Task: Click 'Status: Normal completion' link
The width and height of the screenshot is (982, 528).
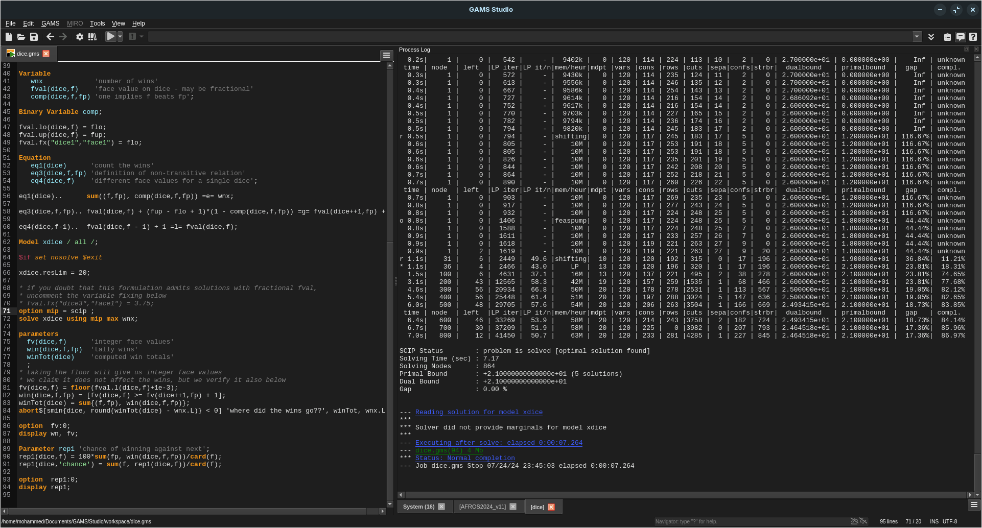Action: (x=465, y=458)
